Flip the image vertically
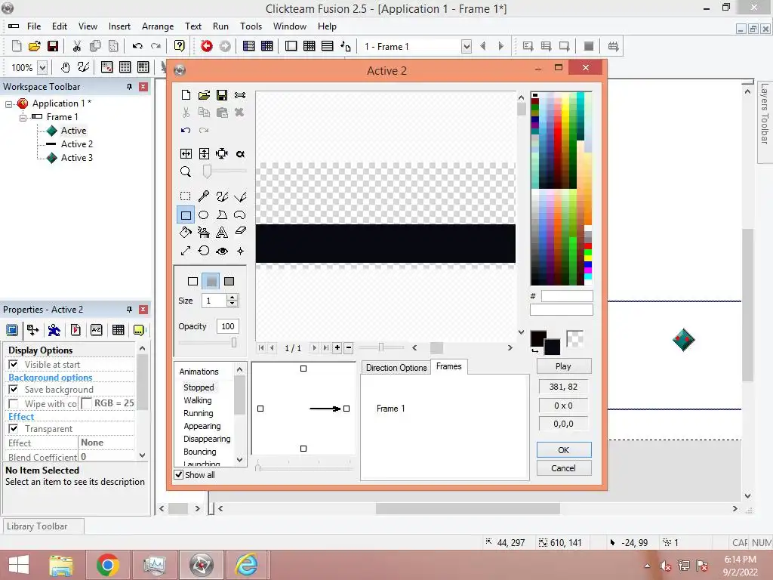This screenshot has height=580, width=773. click(x=204, y=154)
